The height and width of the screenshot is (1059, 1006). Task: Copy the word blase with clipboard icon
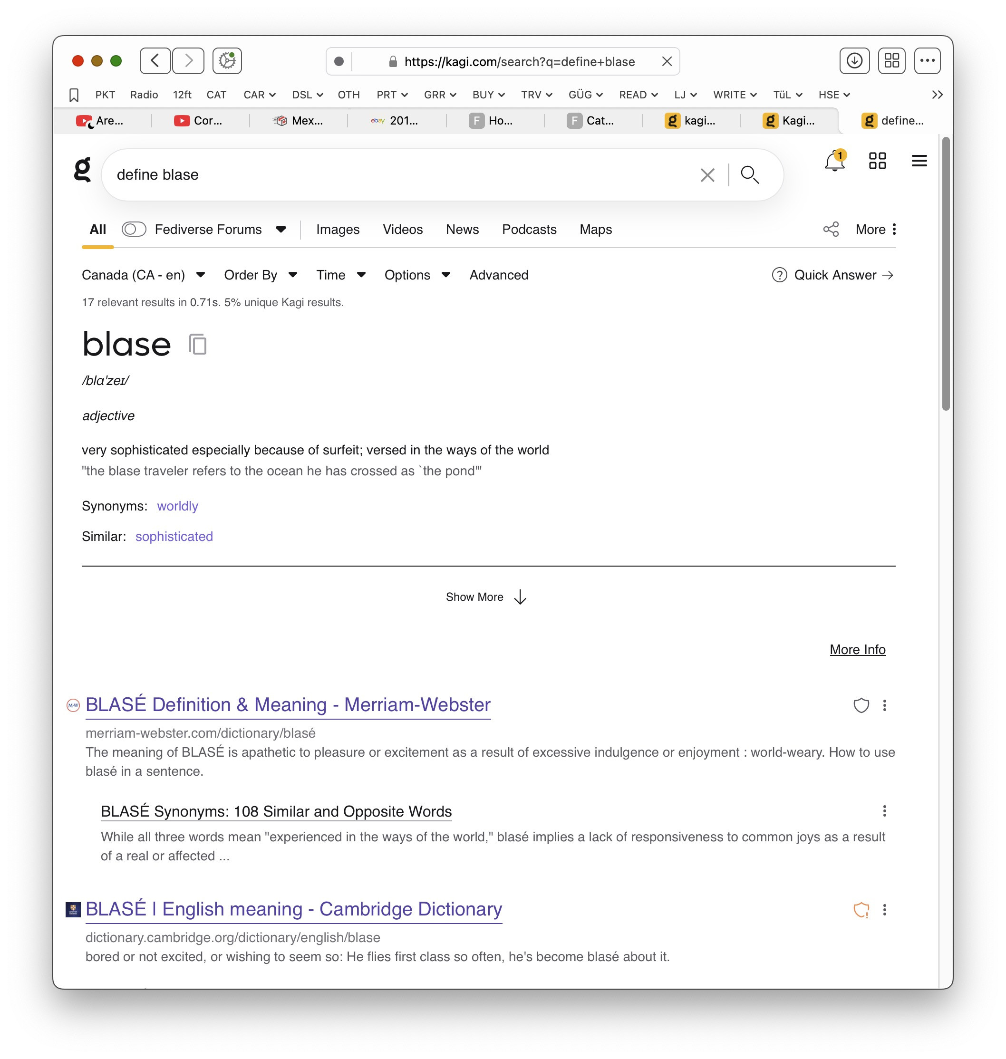(197, 344)
